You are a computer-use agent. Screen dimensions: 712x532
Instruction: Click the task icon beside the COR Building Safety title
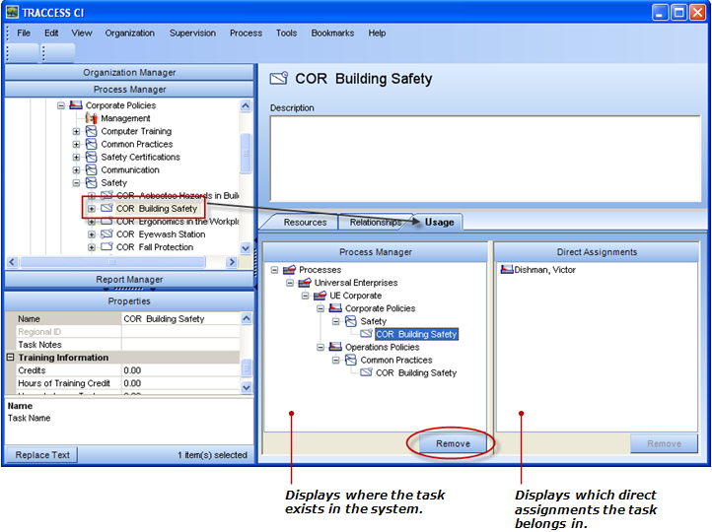(x=279, y=79)
